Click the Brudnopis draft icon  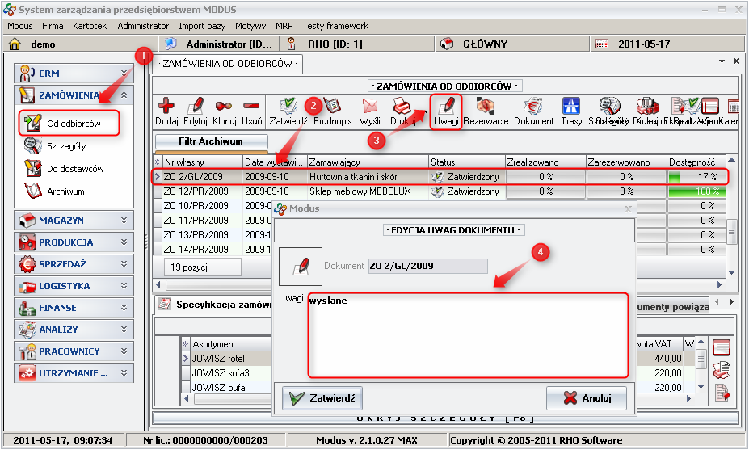pyautogui.click(x=332, y=107)
